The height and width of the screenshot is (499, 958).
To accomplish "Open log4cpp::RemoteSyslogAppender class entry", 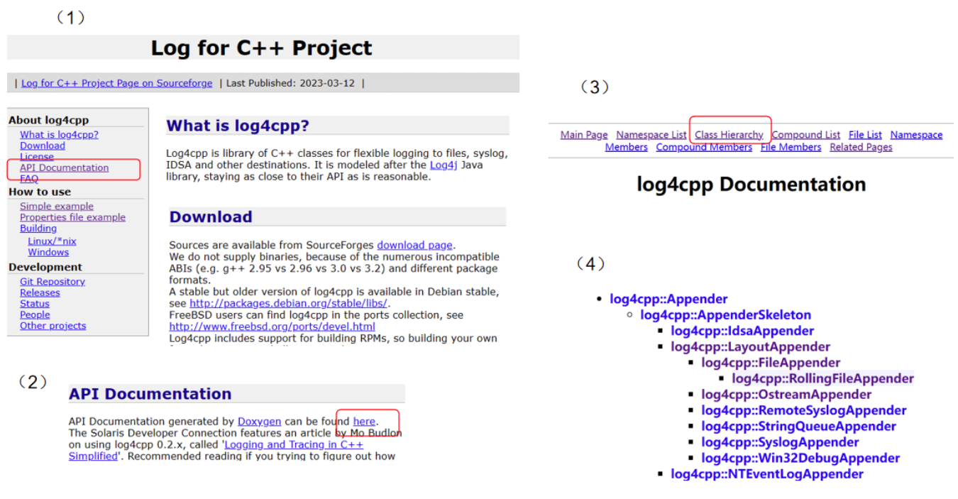I will tap(804, 410).
